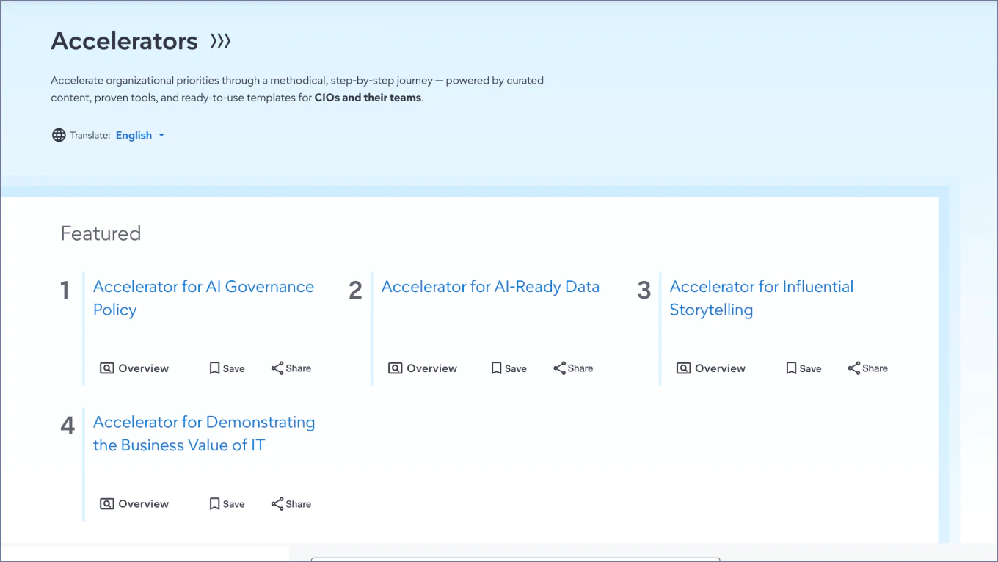Open Accelerator for AI Governance Policy link
Screen dimensions: 998x562
coord(203,298)
